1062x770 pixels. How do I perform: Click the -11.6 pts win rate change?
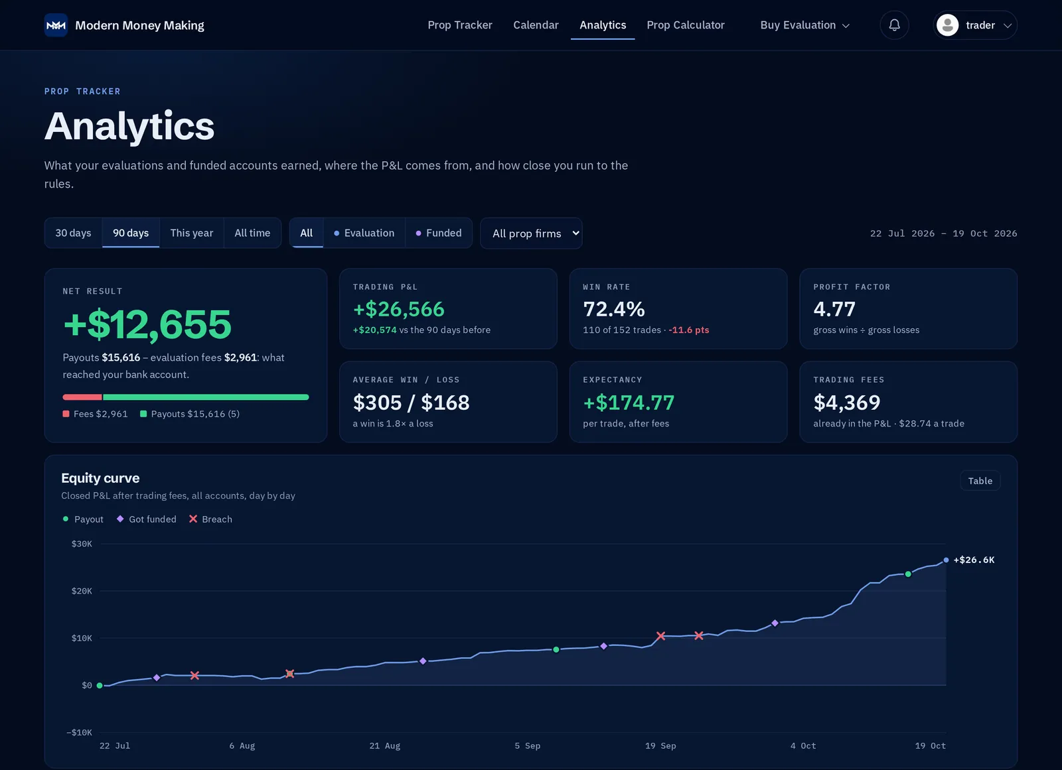pyautogui.click(x=689, y=330)
